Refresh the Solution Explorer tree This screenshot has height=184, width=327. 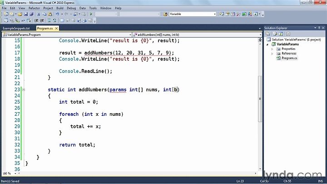pos(281,34)
